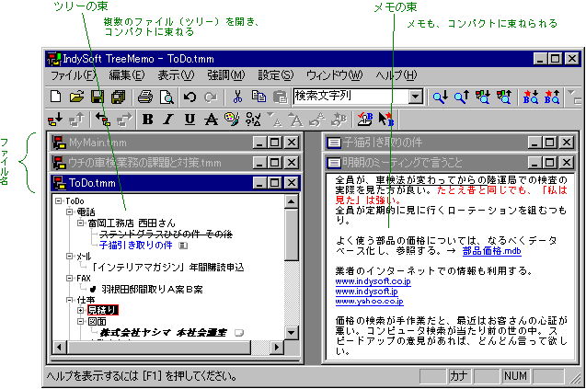The height and width of the screenshot is (389, 586).
Task: Select the struck-through ステンドグラスひびの件 item
Action: pos(166,235)
